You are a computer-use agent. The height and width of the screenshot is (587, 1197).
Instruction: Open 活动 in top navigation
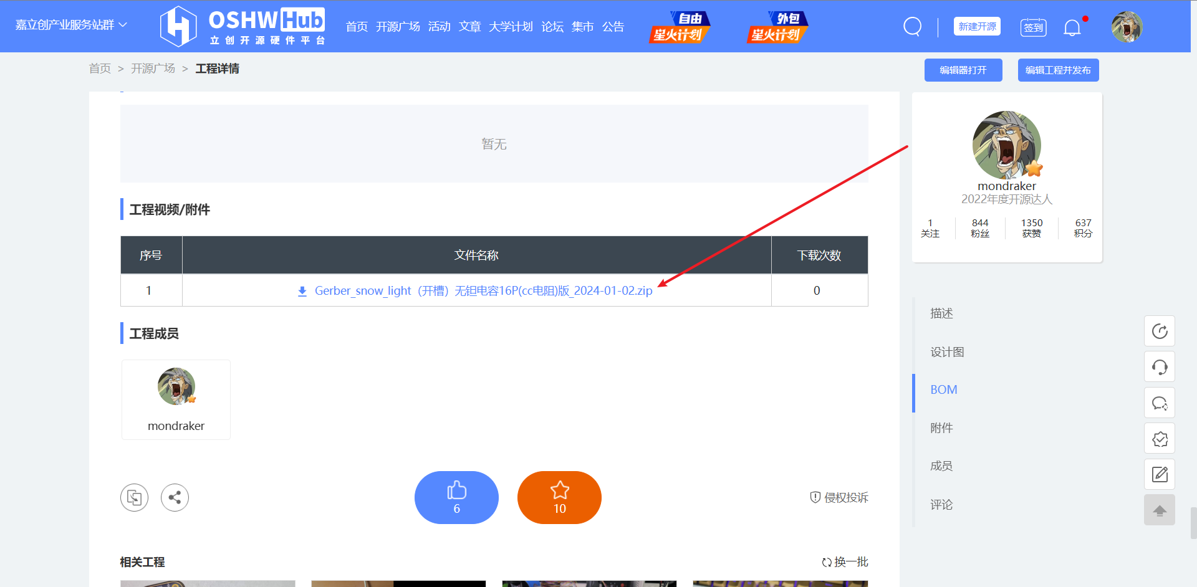tap(439, 27)
